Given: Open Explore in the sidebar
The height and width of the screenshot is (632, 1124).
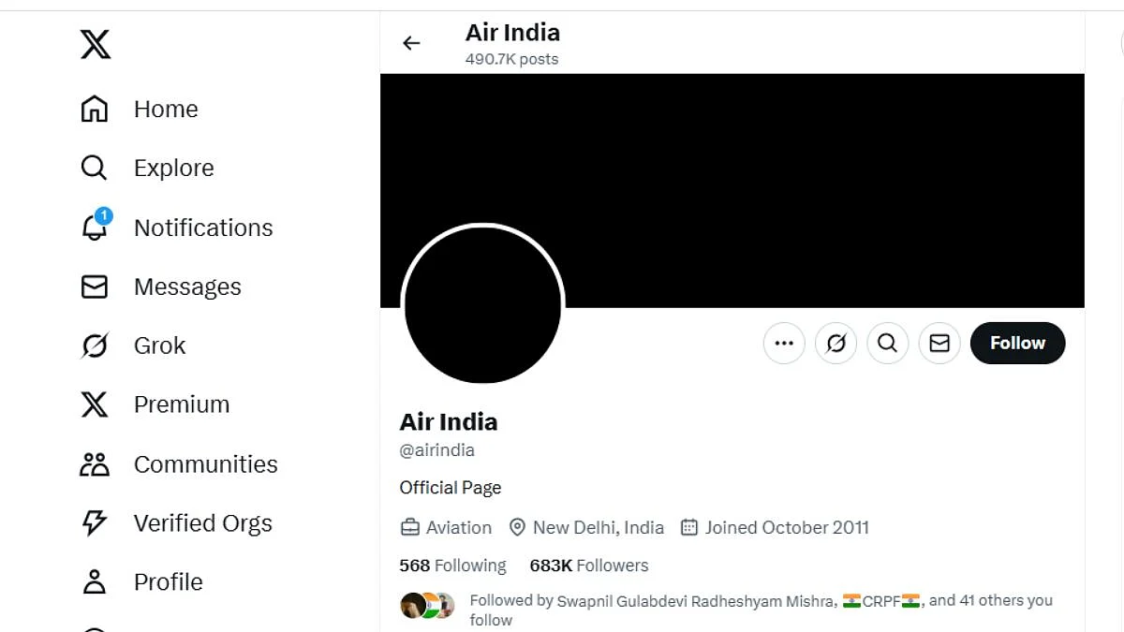Looking at the screenshot, I should pyautogui.click(x=173, y=168).
